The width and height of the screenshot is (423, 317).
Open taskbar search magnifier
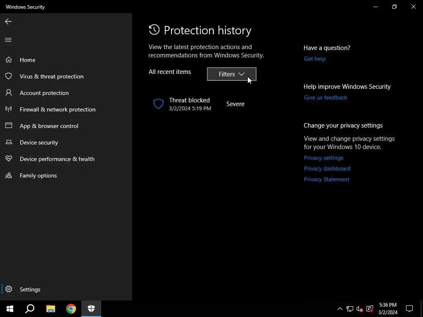click(x=30, y=309)
